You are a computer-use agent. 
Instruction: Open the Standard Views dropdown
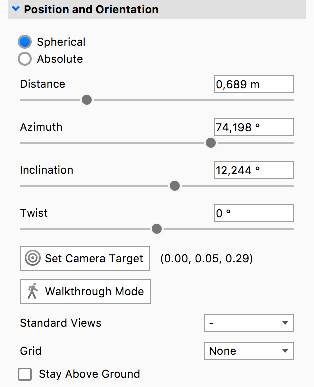pos(248,323)
